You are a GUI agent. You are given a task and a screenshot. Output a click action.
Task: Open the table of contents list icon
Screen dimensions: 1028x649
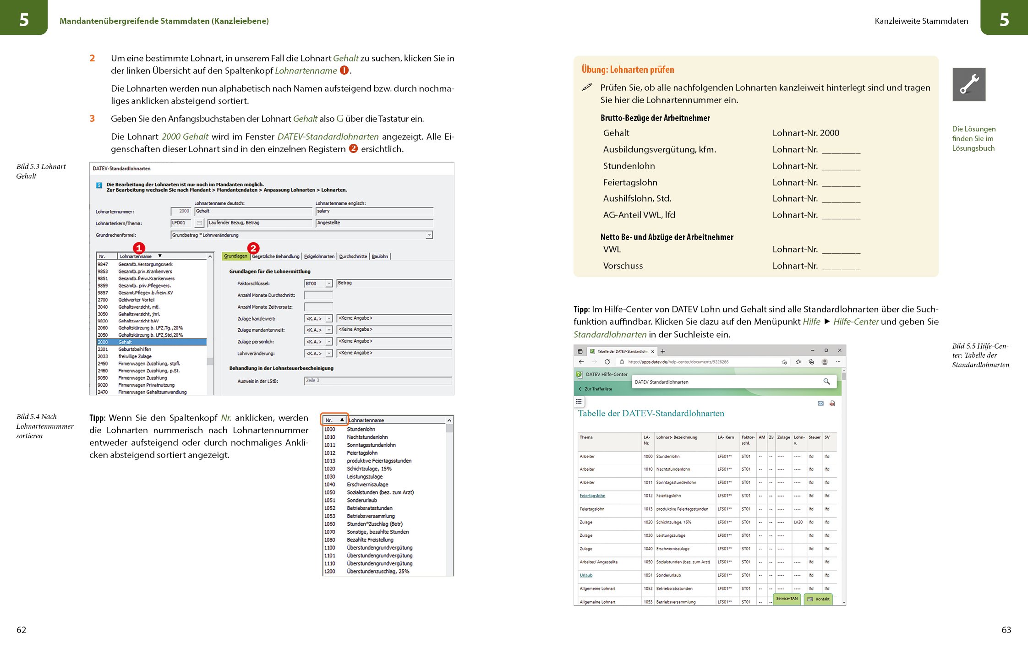579,402
